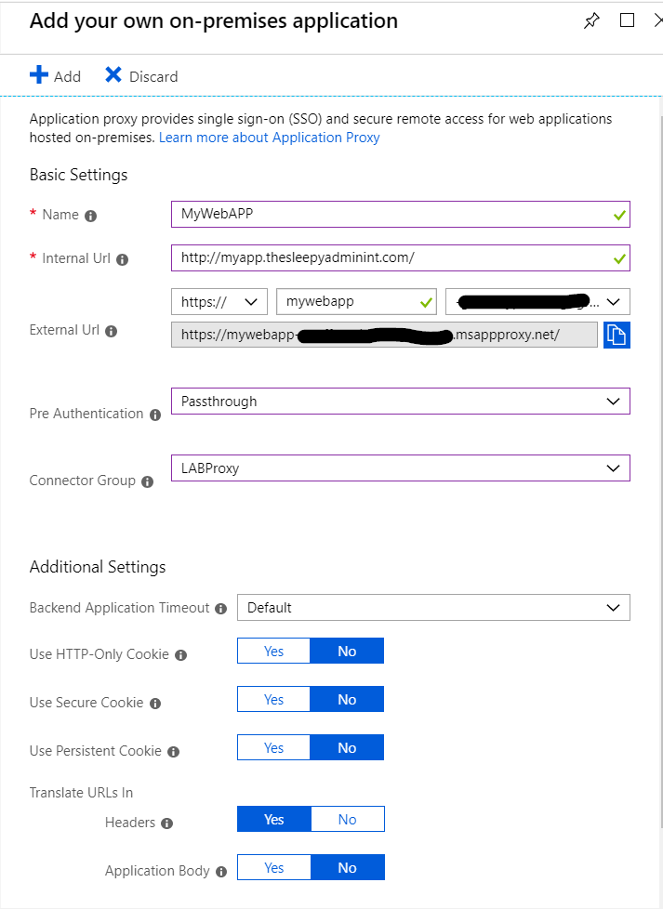Expand the Connector Group LABProxy dropdown
The height and width of the screenshot is (909, 663).
(x=400, y=468)
